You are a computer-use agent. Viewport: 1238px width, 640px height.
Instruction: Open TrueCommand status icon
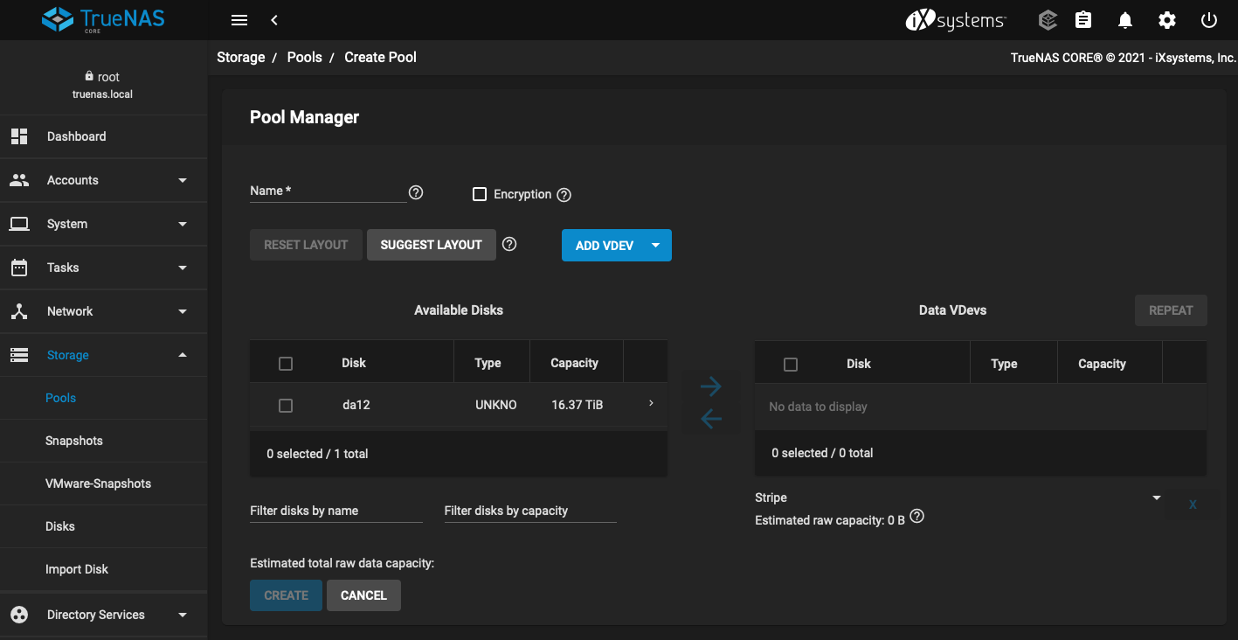[x=1048, y=20]
